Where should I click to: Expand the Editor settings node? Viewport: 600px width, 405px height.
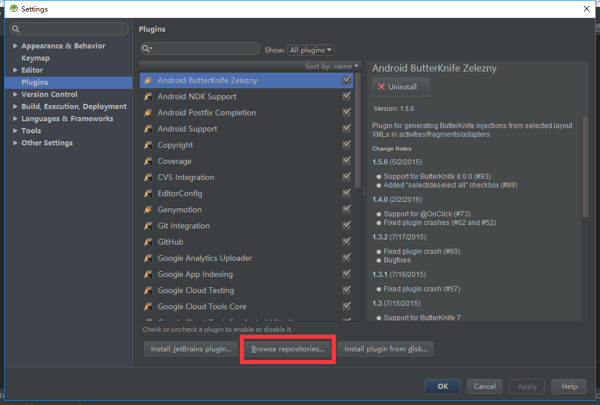(x=15, y=70)
